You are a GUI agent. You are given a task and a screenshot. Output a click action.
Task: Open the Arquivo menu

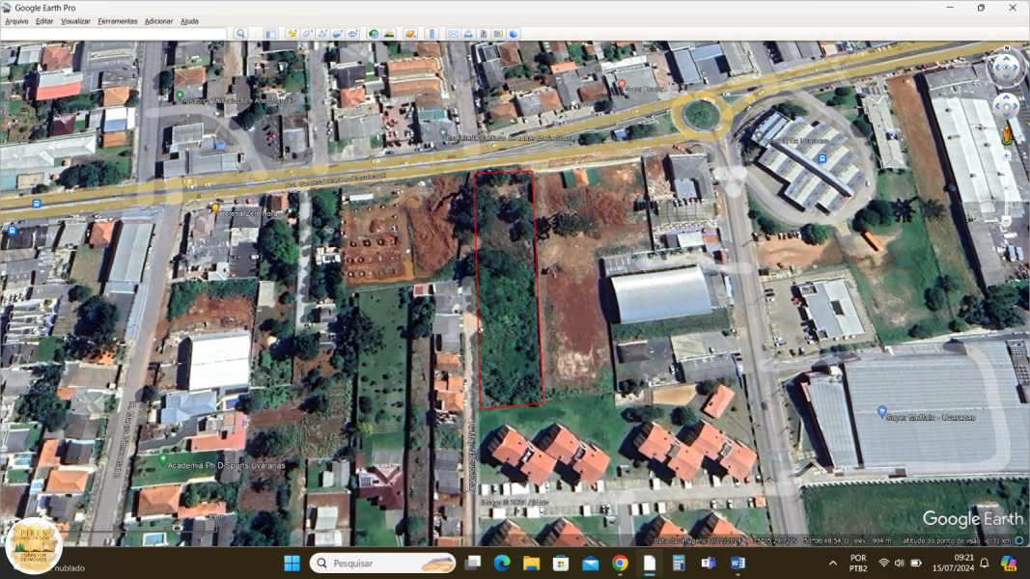pos(16,20)
